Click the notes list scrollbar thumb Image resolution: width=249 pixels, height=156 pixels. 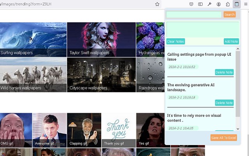[x=238, y=84]
